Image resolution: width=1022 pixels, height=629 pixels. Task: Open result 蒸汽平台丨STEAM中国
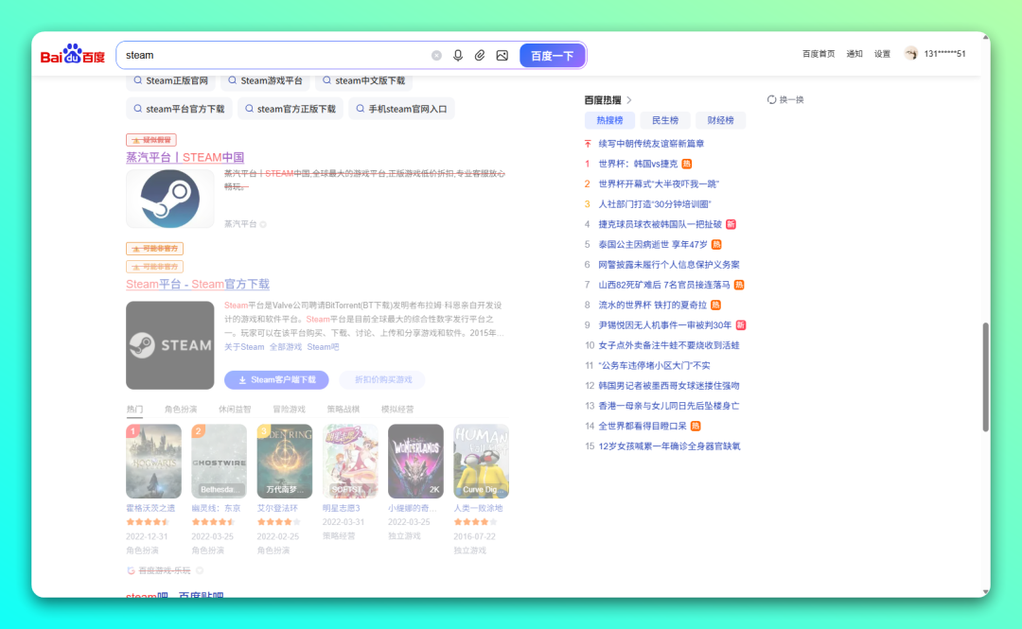point(185,157)
